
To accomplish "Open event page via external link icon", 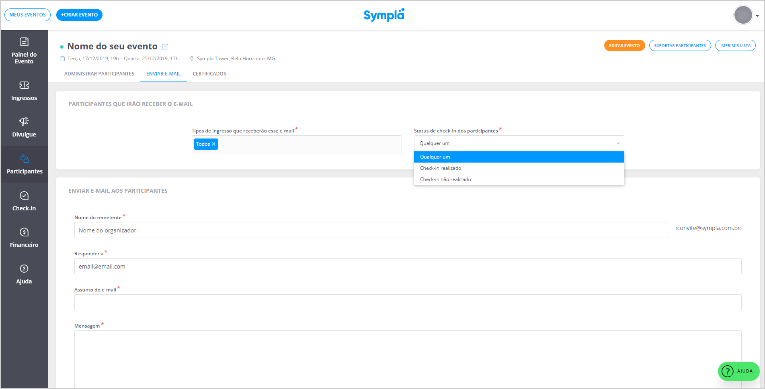I will 165,47.
